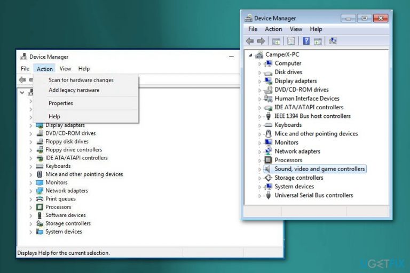Select Keyboards in left window
Viewport: 410px width, 273px height.
58,166
